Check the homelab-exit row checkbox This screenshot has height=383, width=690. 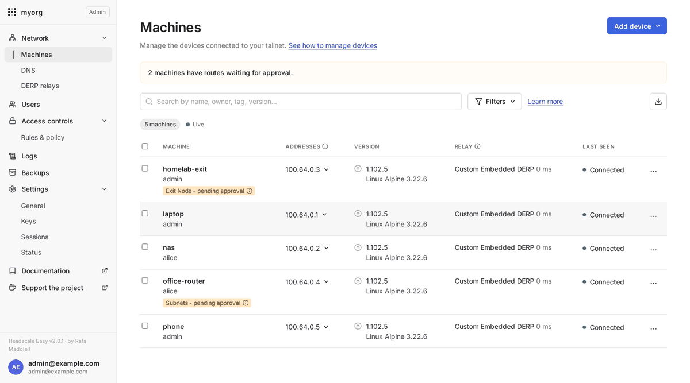pyautogui.click(x=145, y=168)
